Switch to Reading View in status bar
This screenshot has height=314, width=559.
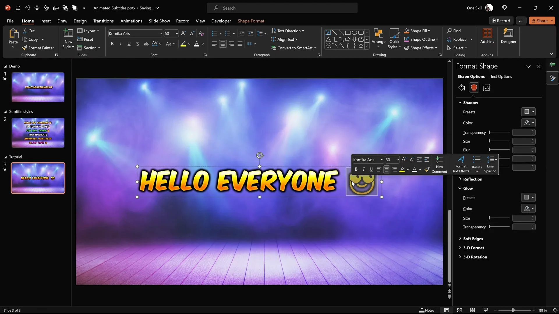pyautogui.click(x=473, y=310)
